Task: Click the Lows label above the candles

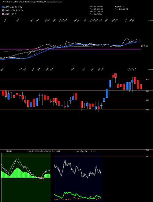Action: point(150,69)
